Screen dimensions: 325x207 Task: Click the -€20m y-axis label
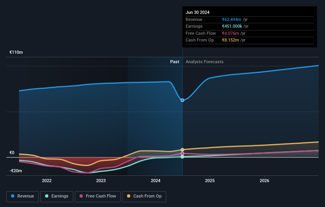16,171
